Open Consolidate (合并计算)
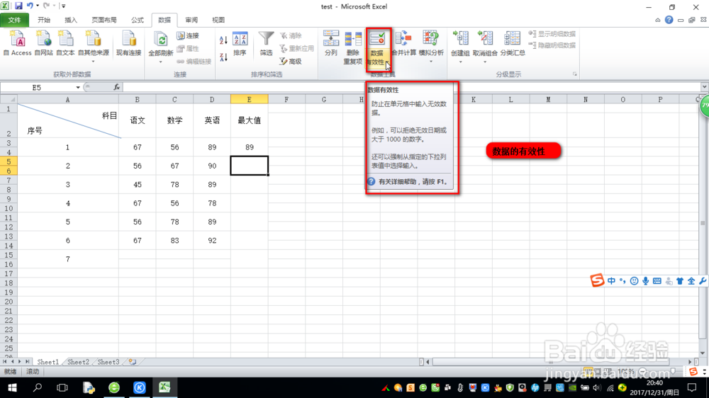709x398 pixels. (x=403, y=44)
